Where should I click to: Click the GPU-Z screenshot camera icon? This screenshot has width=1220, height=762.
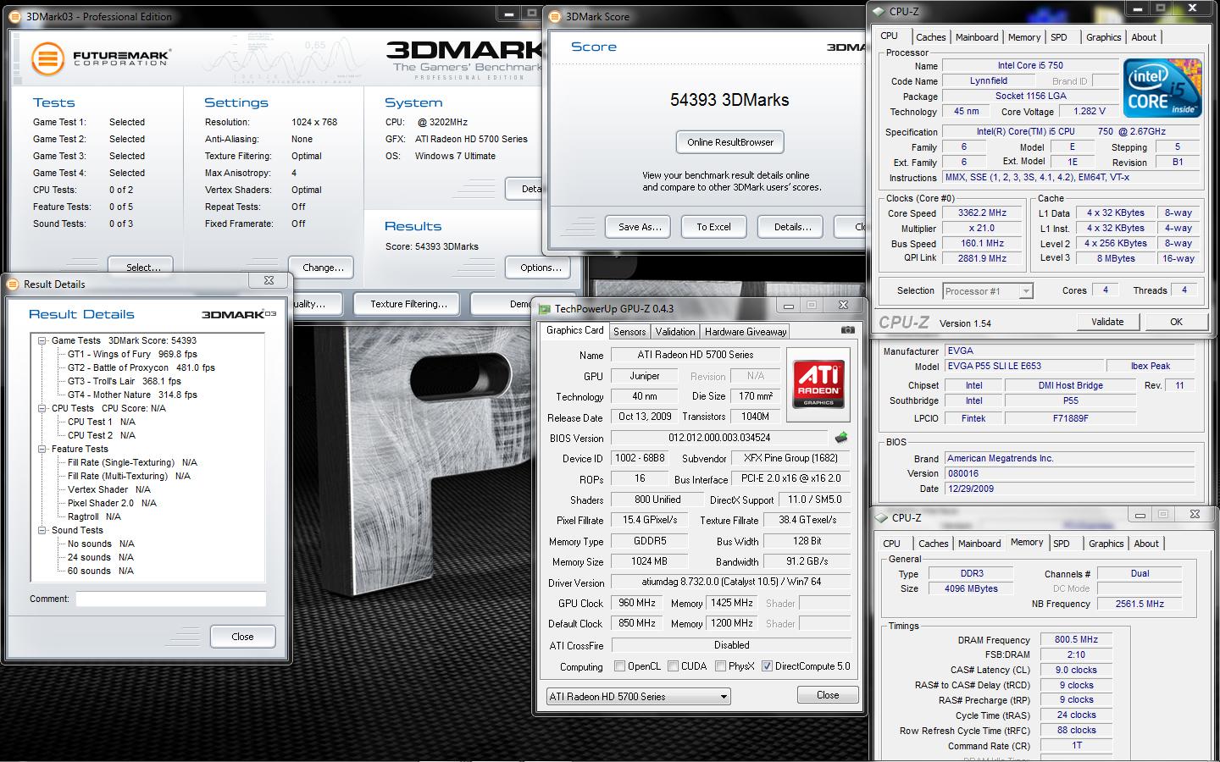pyautogui.click(x=847, y=330)
